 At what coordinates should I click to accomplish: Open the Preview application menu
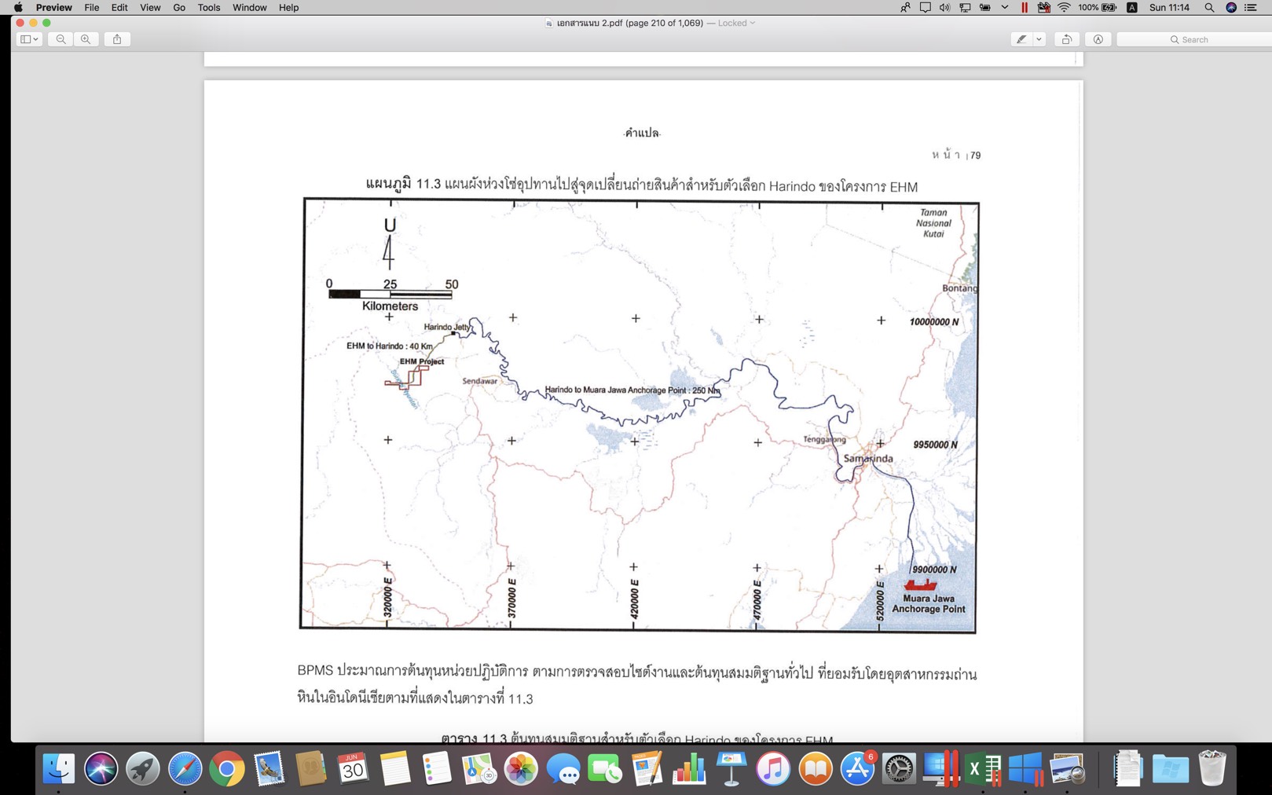[x=53, y=7]
